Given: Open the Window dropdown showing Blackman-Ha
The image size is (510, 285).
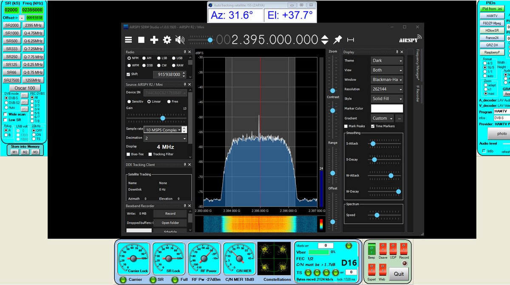Looking at the screenshot, I should tap(387, 80).
